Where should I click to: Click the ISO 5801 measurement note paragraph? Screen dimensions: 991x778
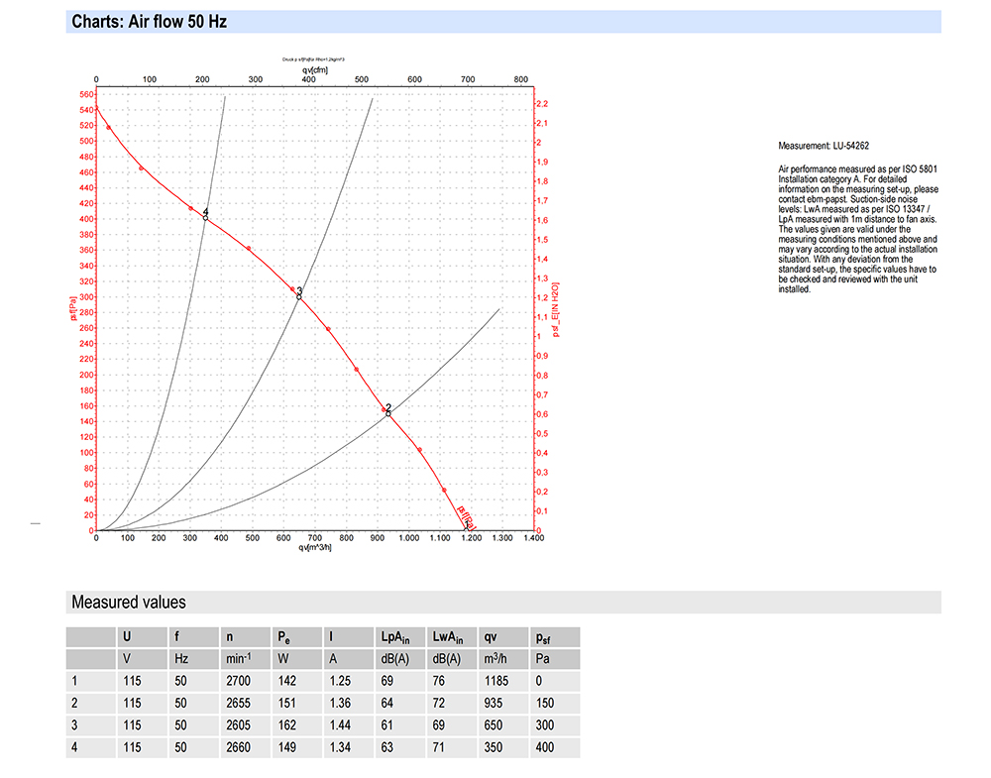858,230
